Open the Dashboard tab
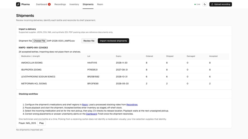The height and width of the screenshot is (139, 248). (42, 4)
